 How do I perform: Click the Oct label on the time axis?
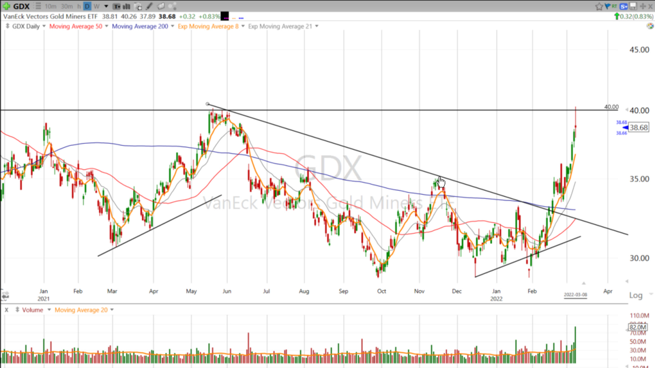(381, 291)
